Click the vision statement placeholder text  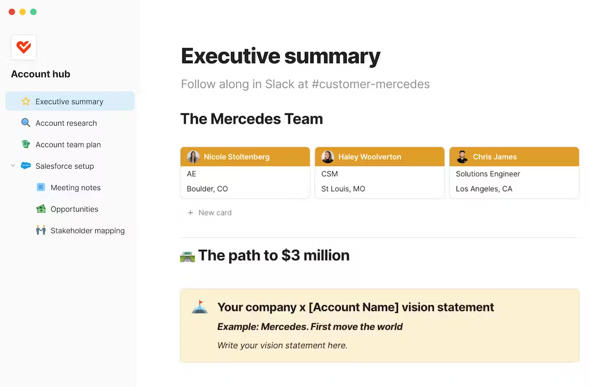(282, 346)
